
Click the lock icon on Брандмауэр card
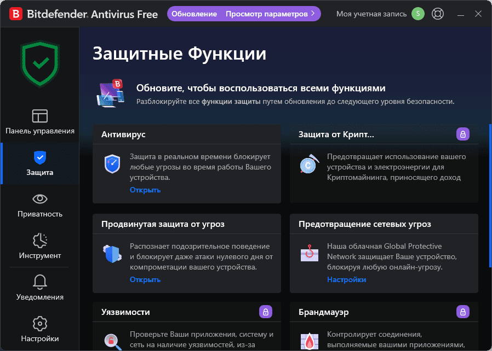point(463,312)
